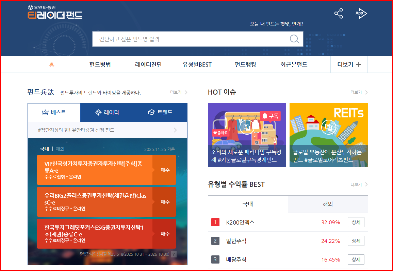393x271 pixels.
Task: Click rank 3 badge for 배당주식
Action: [215, 259]
